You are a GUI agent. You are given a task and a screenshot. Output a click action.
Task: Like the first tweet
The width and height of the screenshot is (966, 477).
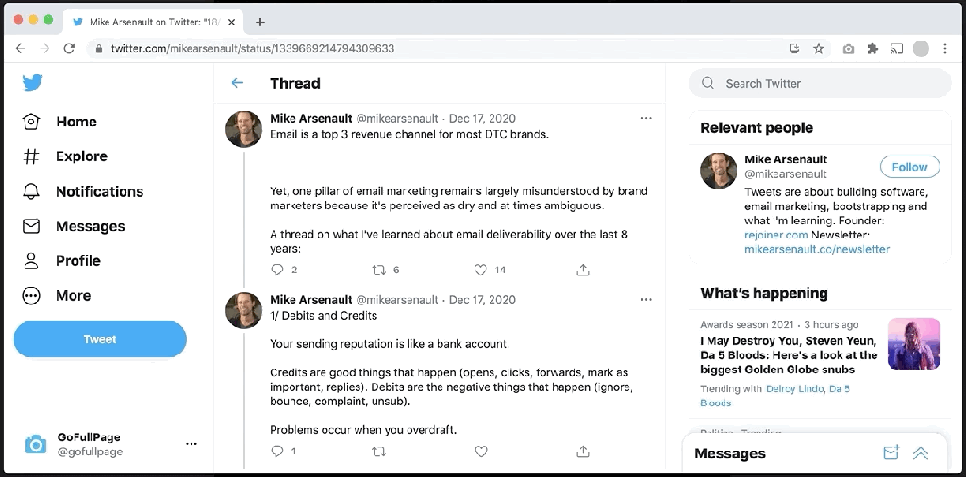pyautogui.click(x=481, y=270)
